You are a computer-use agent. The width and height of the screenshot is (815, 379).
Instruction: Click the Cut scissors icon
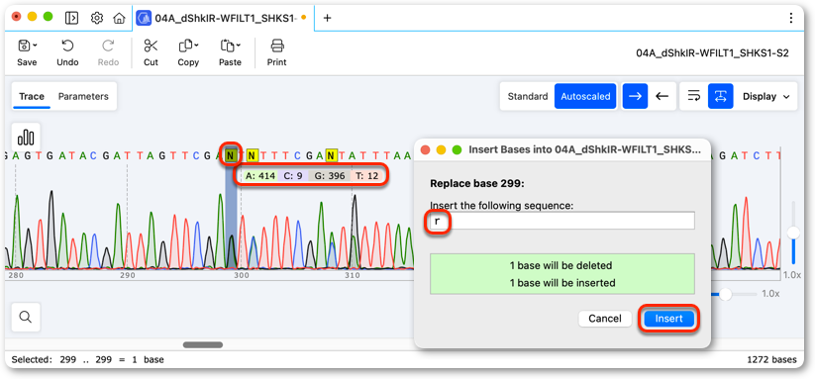[151, 46]
